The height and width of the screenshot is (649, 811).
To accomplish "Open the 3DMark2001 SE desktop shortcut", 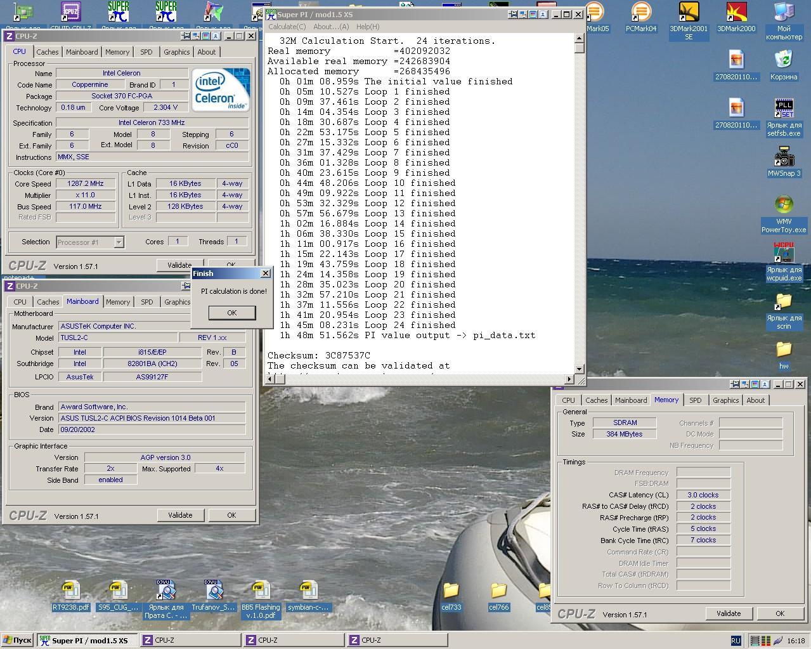I will [689, 20].
